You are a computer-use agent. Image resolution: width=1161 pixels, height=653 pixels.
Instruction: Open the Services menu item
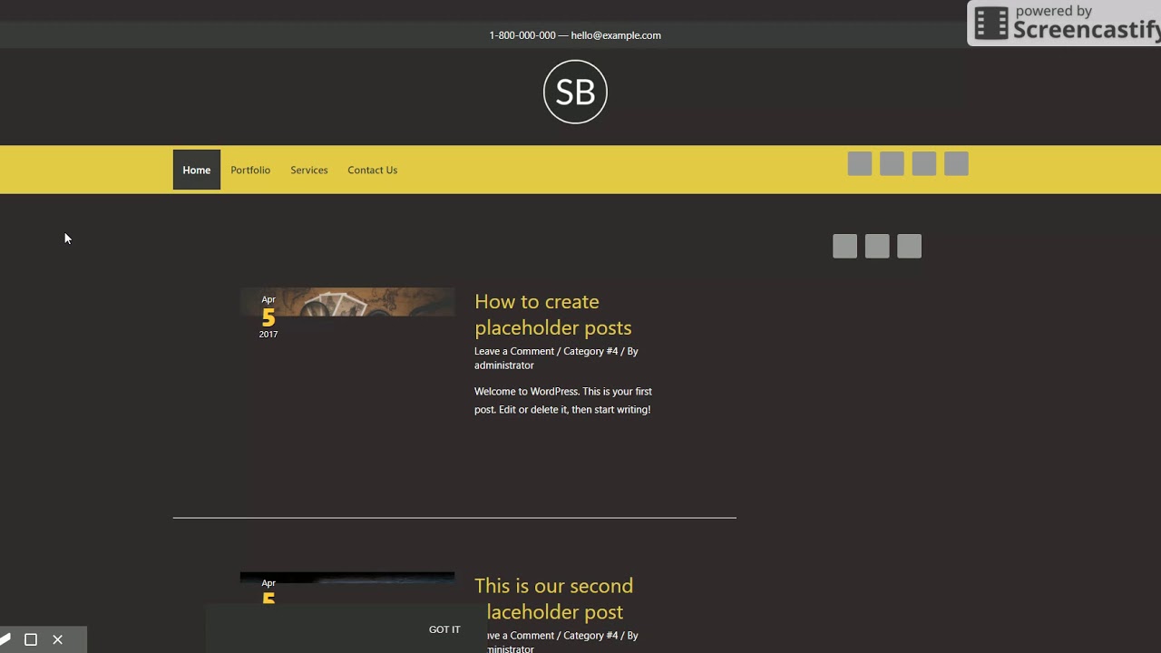(309, 170)
